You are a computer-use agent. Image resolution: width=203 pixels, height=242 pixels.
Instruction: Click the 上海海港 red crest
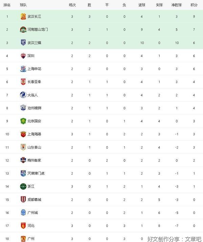tap(23, 134)
